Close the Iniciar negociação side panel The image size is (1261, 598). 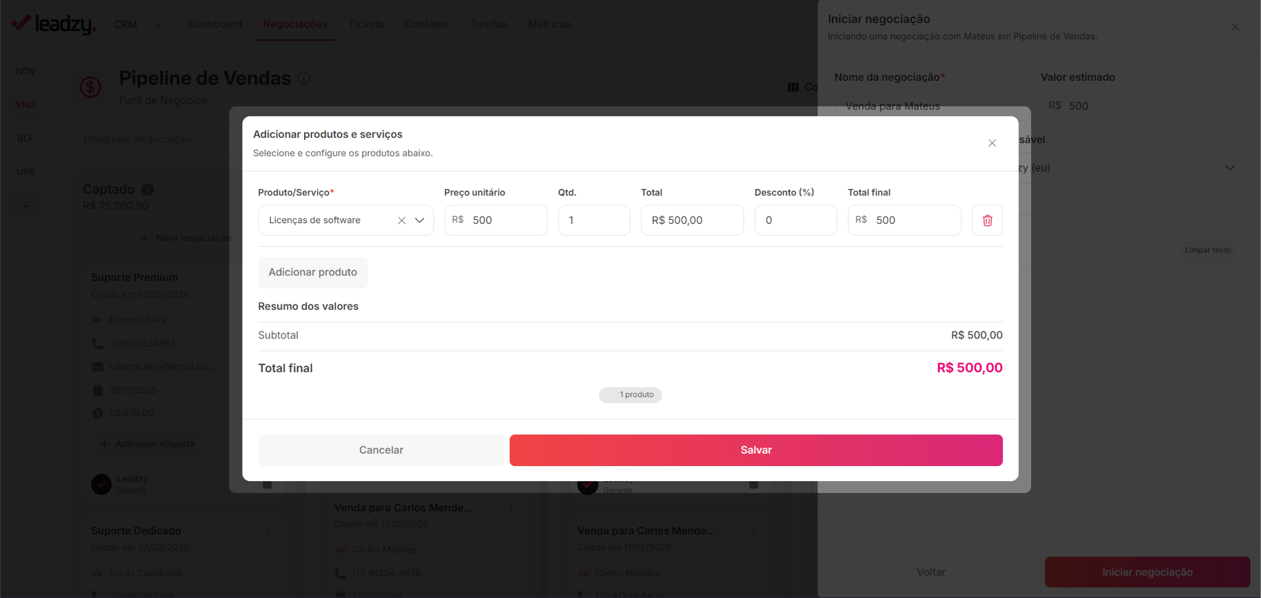click(1235, 27)
